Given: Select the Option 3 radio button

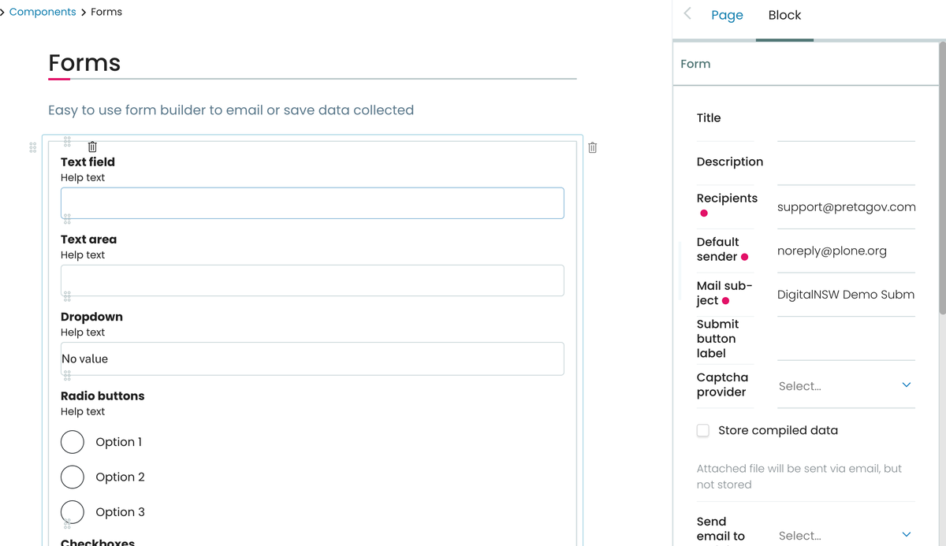Looking at the screenshot, I should point(73,511).
